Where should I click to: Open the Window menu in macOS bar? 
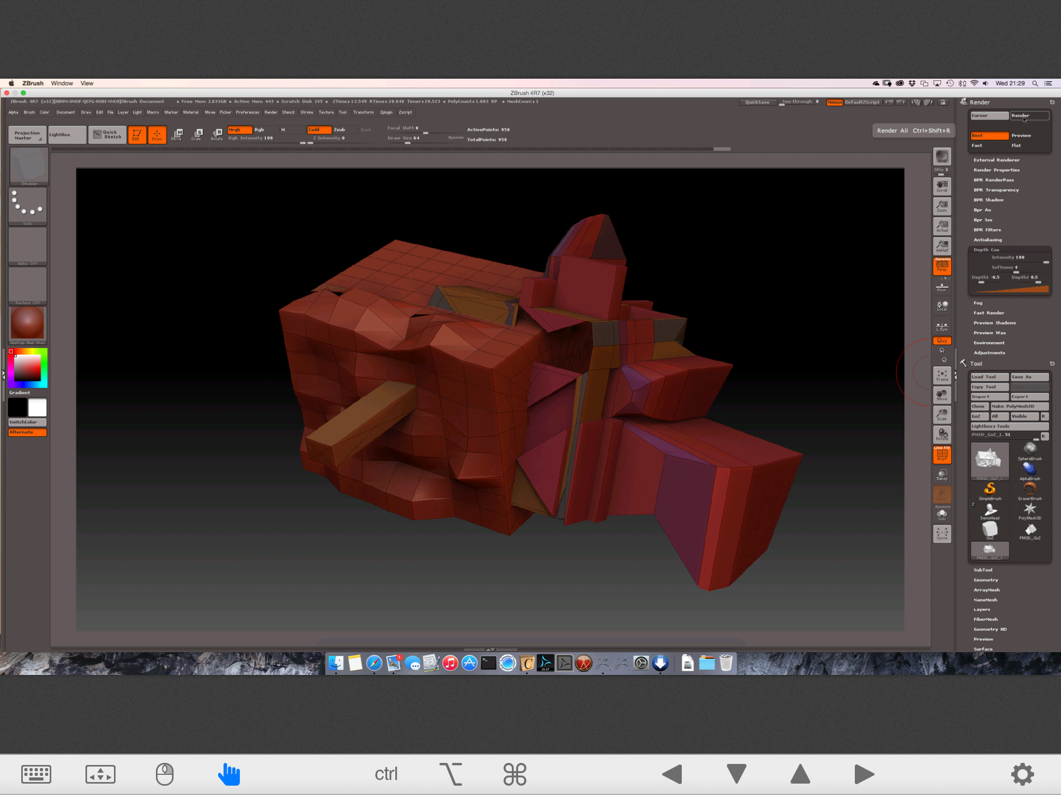click(62, 83)
